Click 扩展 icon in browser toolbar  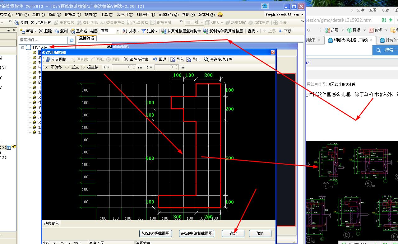tap(328, 30)
